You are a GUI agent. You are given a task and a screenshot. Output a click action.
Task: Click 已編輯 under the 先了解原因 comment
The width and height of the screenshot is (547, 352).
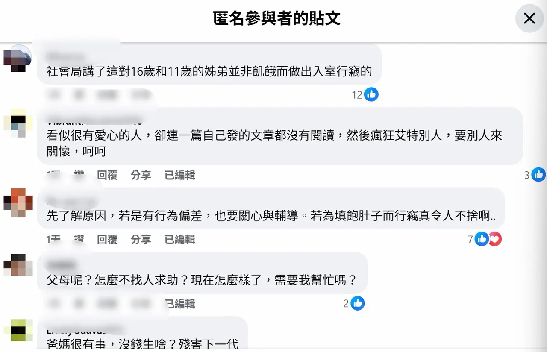tap(180, 239)
